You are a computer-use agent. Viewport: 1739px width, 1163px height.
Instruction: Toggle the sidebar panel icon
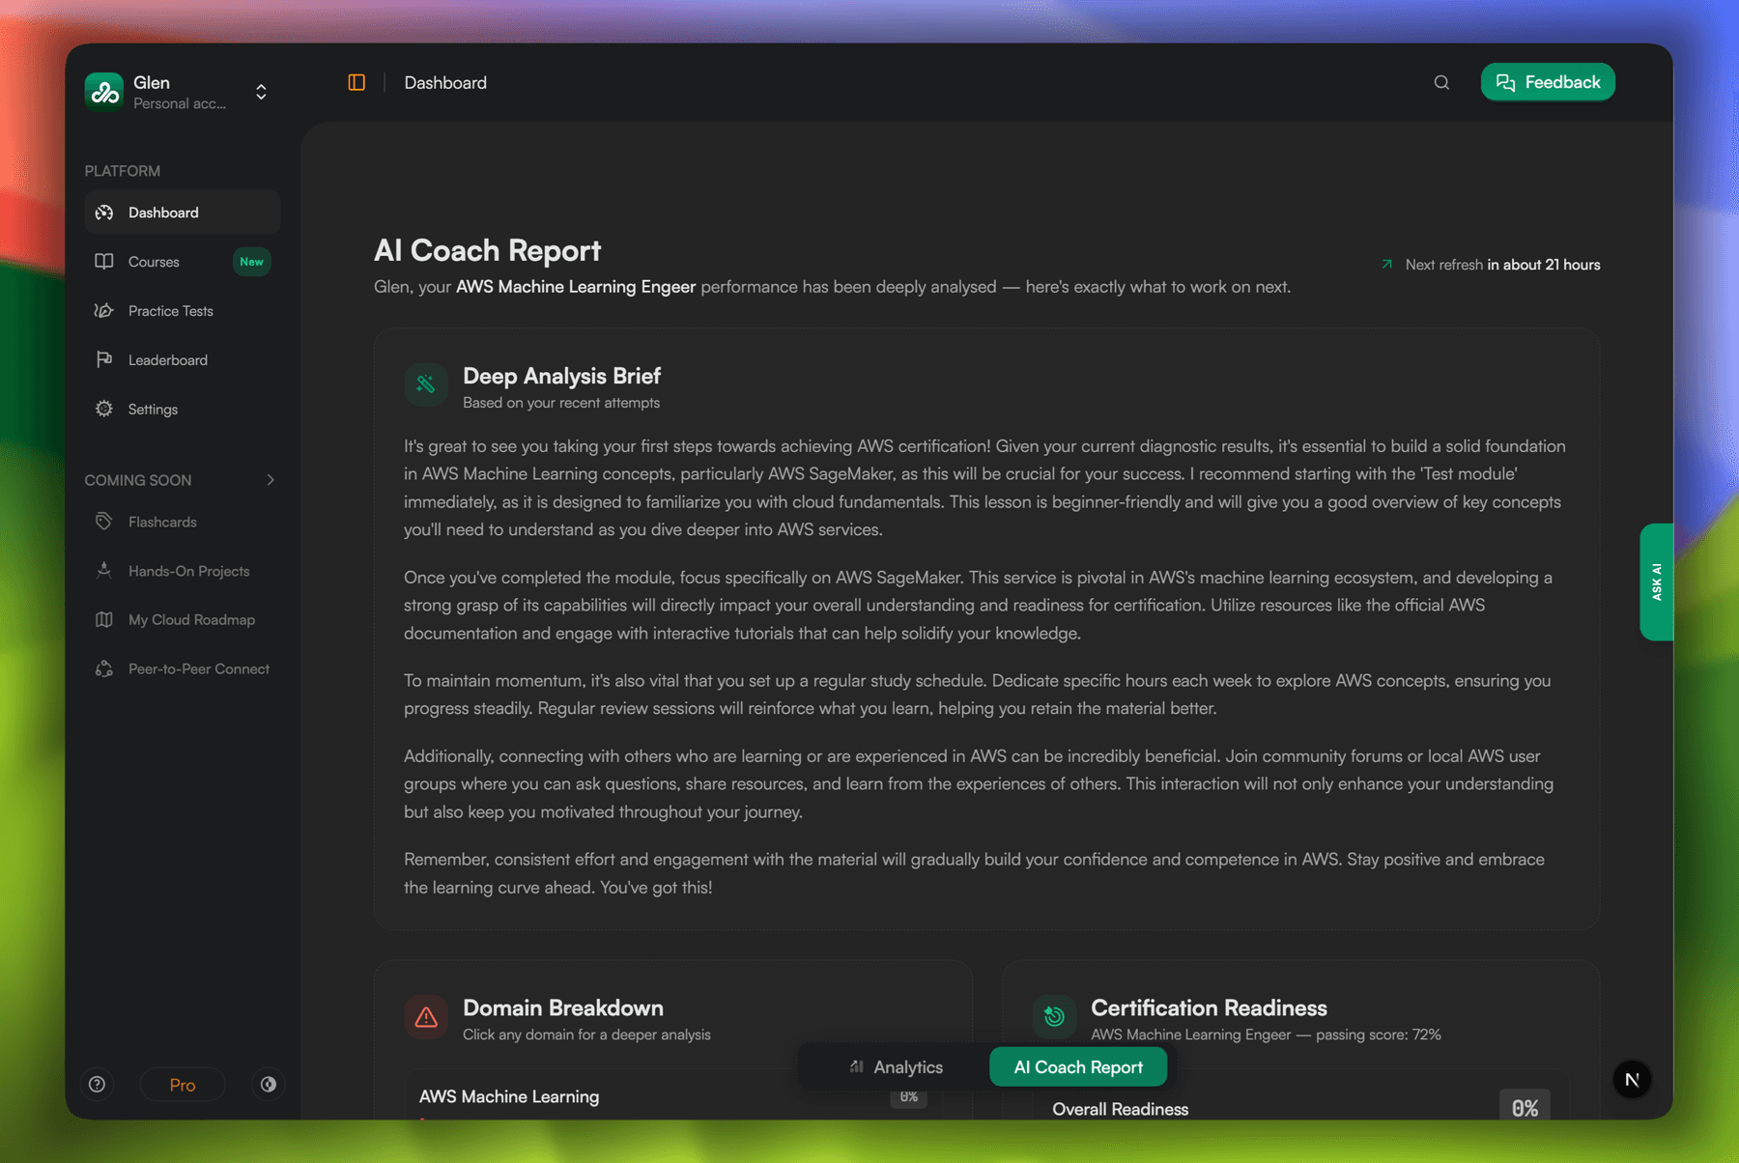click(356, 83)
